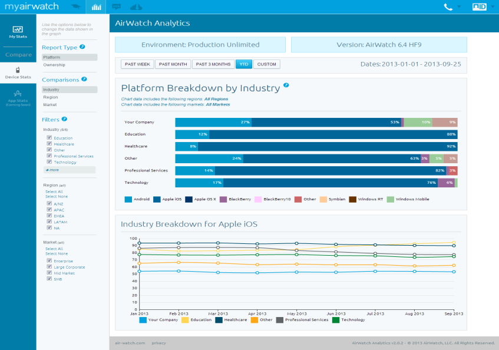This screenshot has height=350, width=499.
Task: Click the PAST WEEK button
Action: click(137, 64)
